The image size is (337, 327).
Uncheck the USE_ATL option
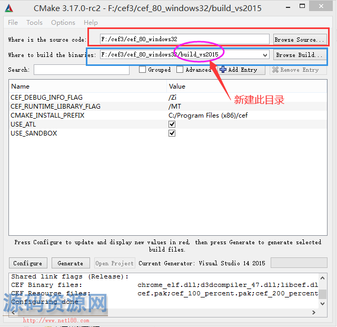[172, 124]
